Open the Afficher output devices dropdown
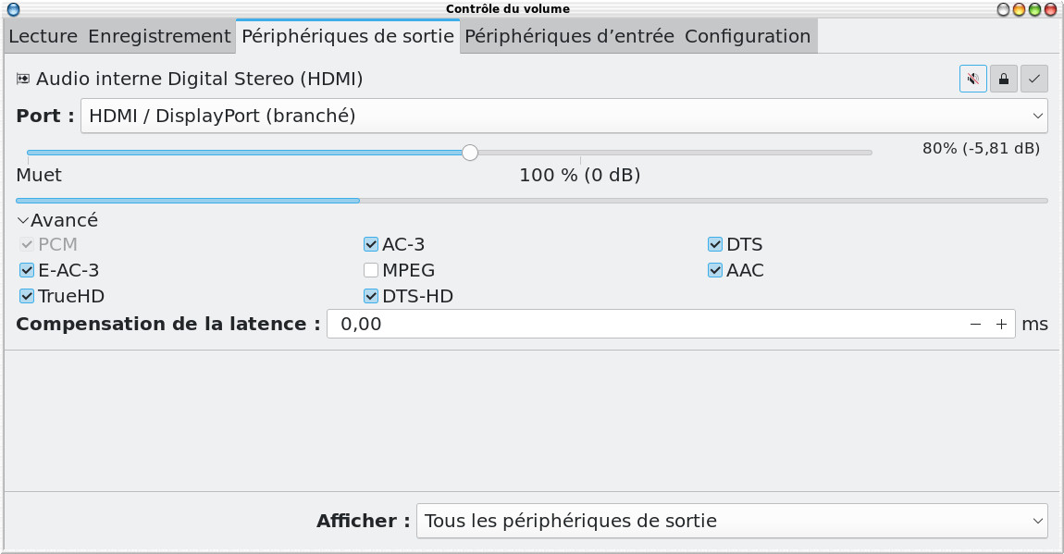The image size is (1064, 554). point(731,521)
